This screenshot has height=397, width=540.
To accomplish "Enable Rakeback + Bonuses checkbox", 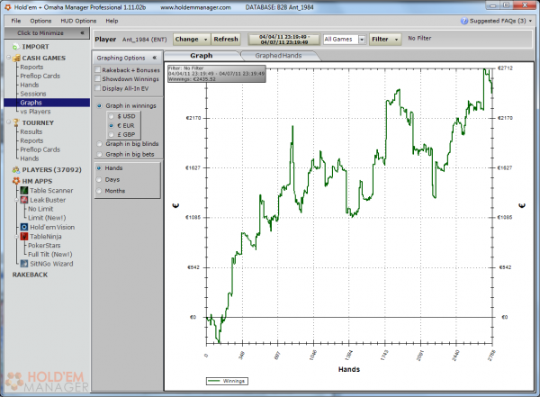I will pyautogui.click(x=98, y=69).
